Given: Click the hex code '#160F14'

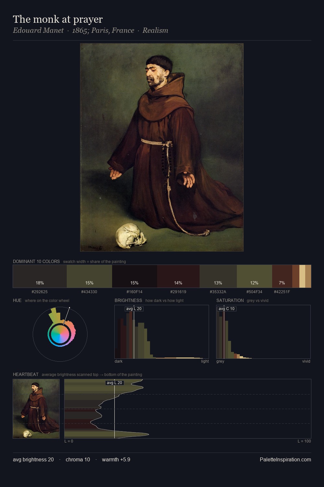Looking at the screenshot, I should [134, 292].
